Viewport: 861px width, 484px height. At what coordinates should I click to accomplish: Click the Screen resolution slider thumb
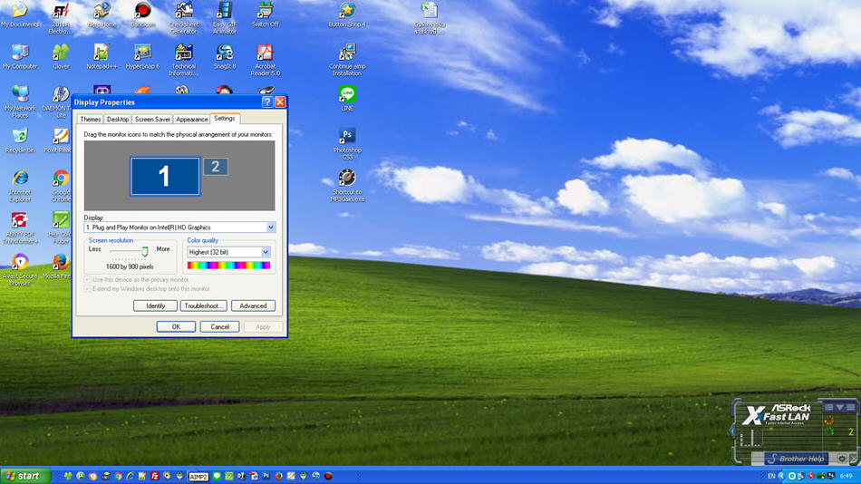click(145, 252)
